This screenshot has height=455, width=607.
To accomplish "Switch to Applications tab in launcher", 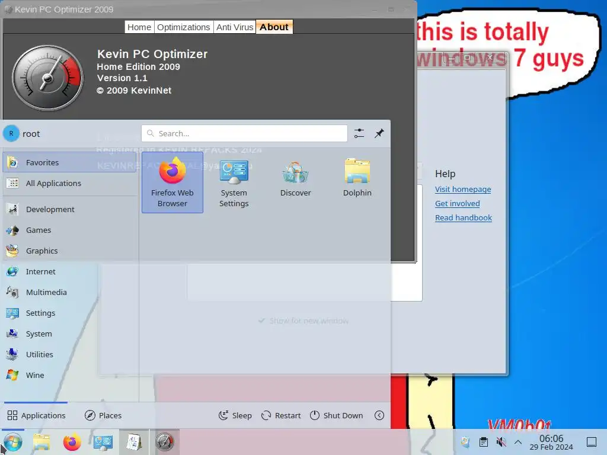I will click(36, 415).
